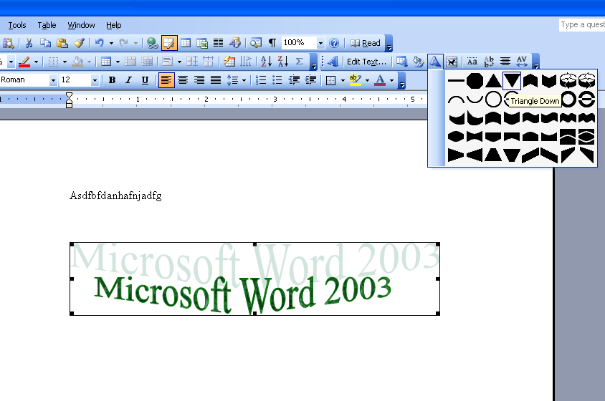The image size is (605, 401).
Task: Toggle Show/Hide paragraph marks
Action: pos(272,43)
